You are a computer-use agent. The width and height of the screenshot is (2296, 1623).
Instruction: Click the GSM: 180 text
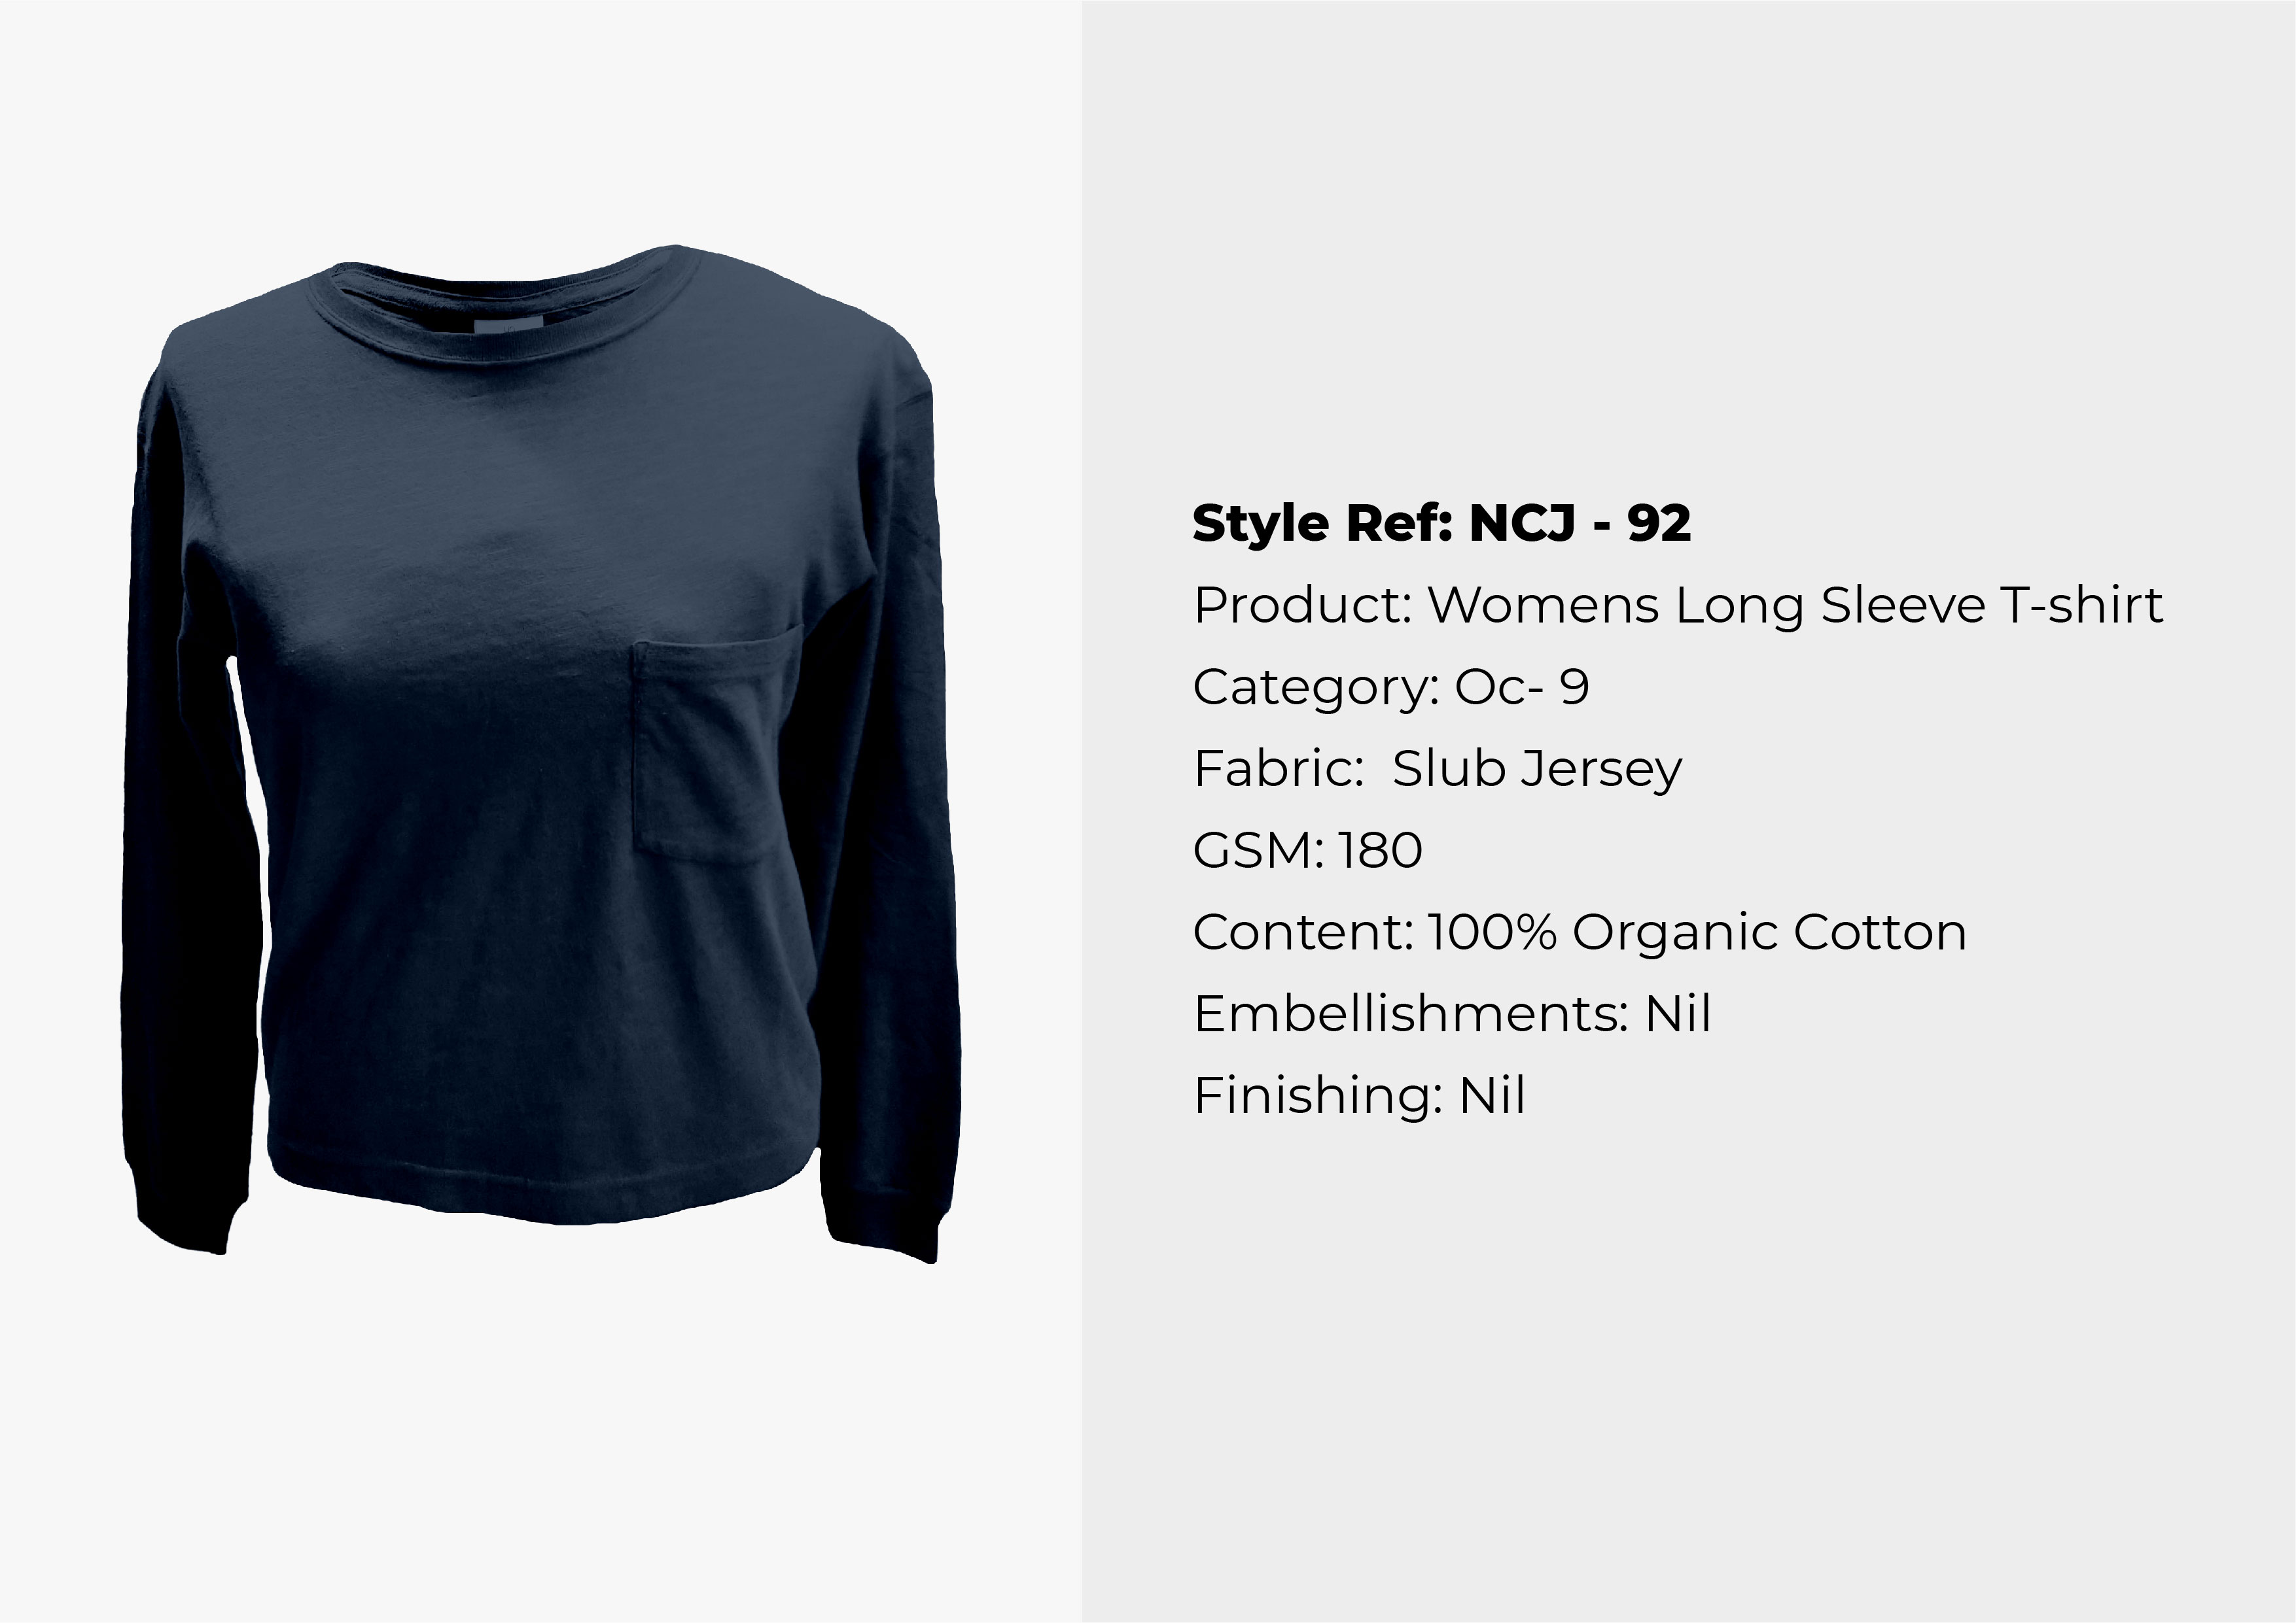coord(1307,851)
